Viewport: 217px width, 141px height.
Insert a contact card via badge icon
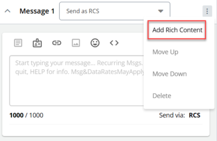(37, 43)
